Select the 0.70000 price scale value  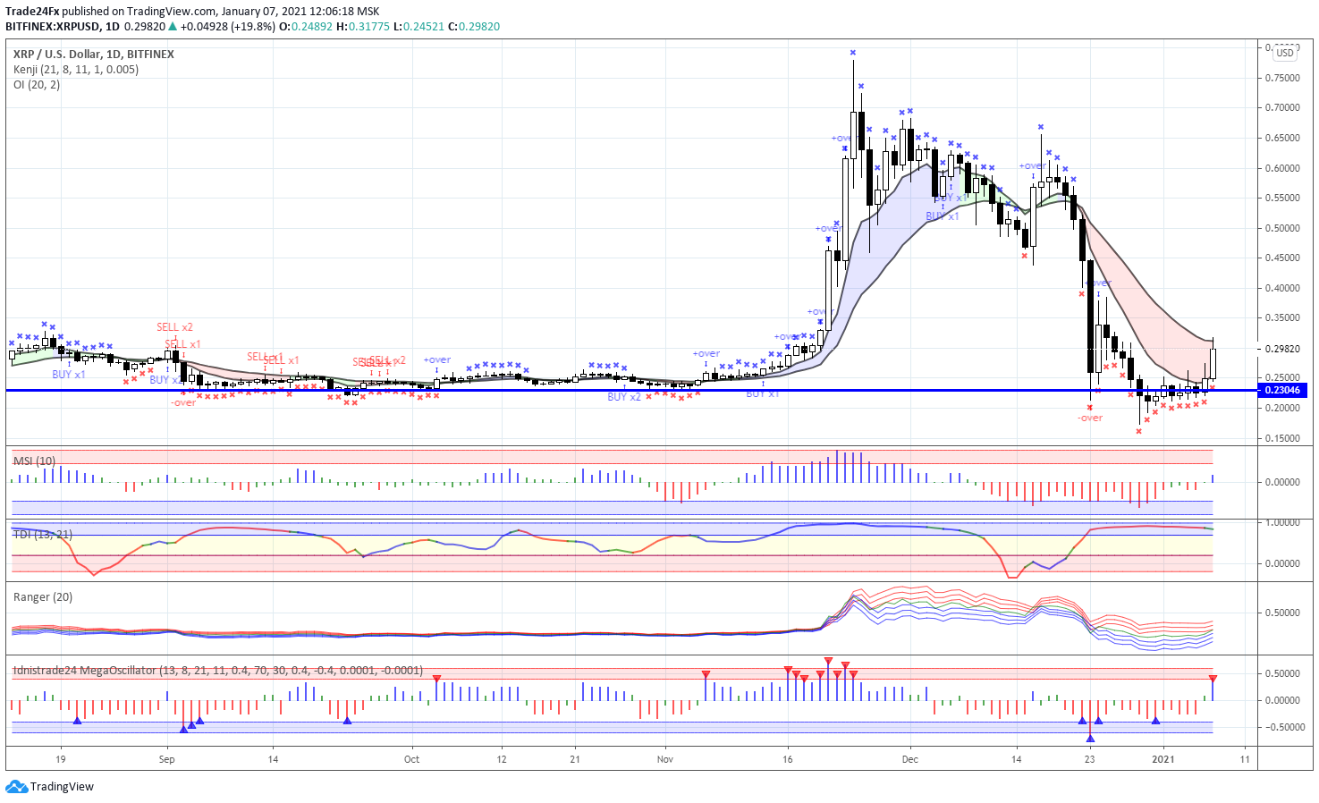(1282, 107)
